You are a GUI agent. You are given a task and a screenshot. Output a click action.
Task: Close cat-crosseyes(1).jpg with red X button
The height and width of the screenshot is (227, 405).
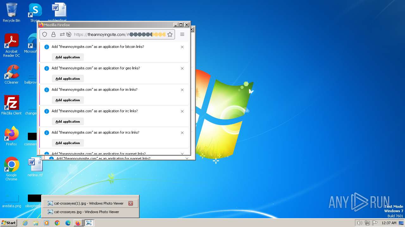(x=131, y=203)
